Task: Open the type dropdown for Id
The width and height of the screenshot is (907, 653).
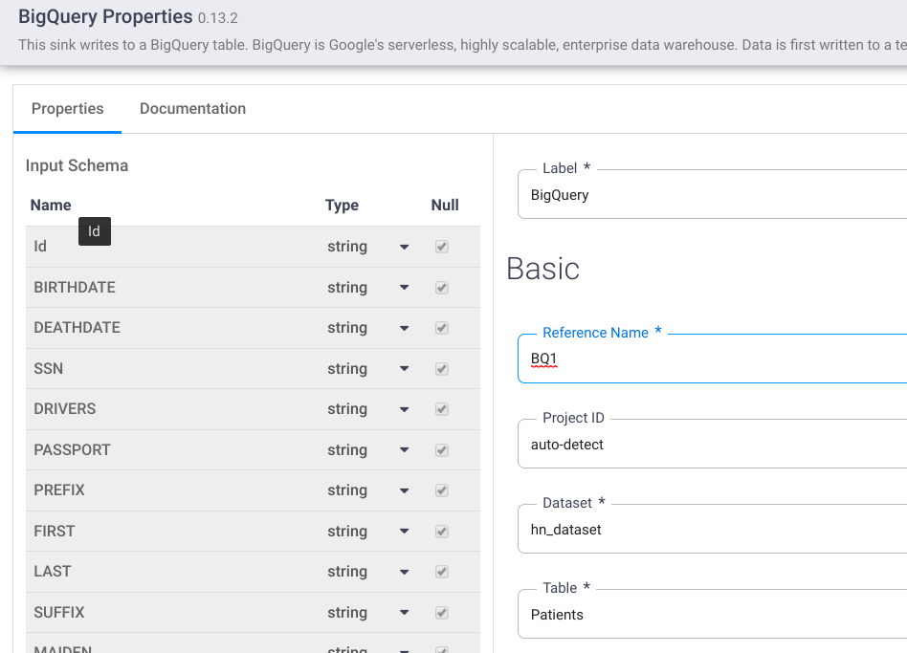Action: pos(404,247)
